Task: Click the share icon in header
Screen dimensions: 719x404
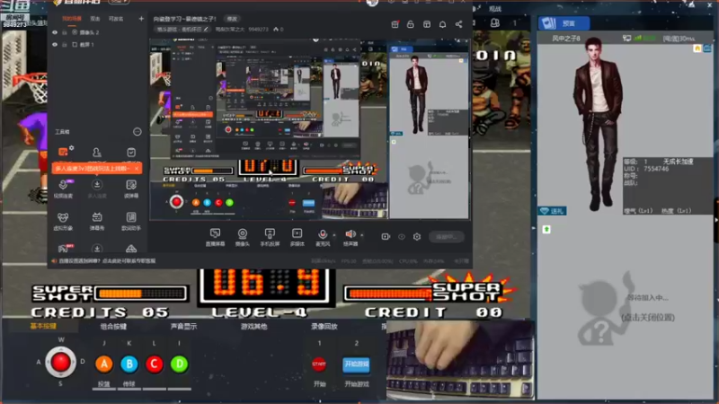Action: (x=458, y=24)
